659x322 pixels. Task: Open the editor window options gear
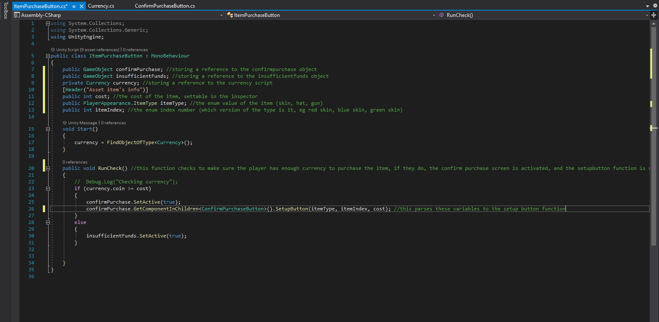655,6
